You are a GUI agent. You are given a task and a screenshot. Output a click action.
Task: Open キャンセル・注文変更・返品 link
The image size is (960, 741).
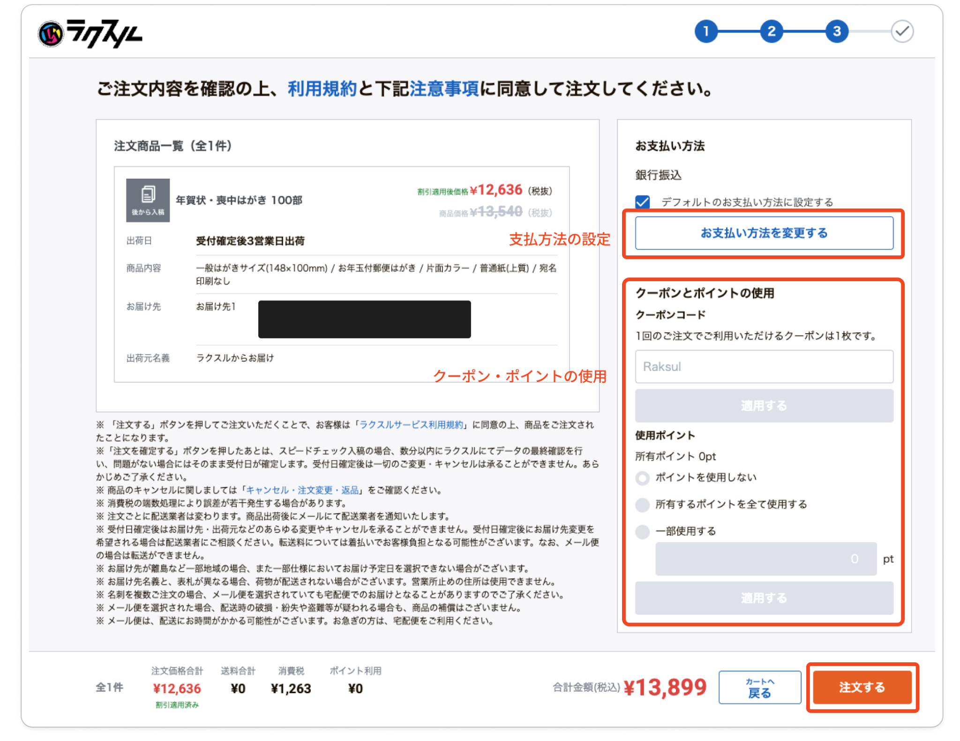302,490
